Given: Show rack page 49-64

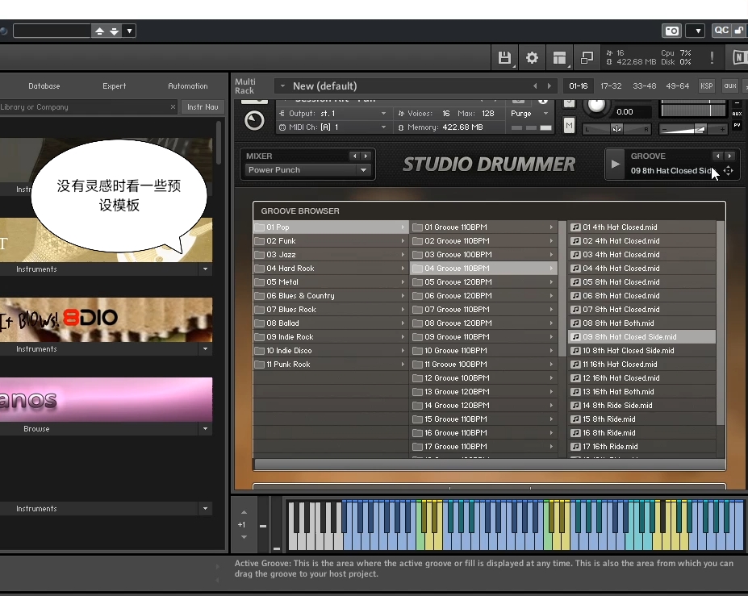Looking at the screenshot, I should [x=678, y=85].
